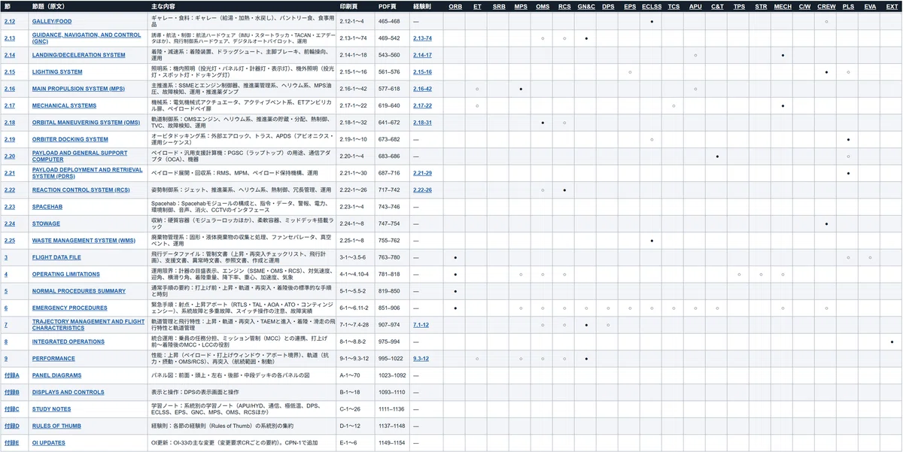Select the CREW column header link
903x452 pixels.
pyautogui.click(x=826, y=6)
